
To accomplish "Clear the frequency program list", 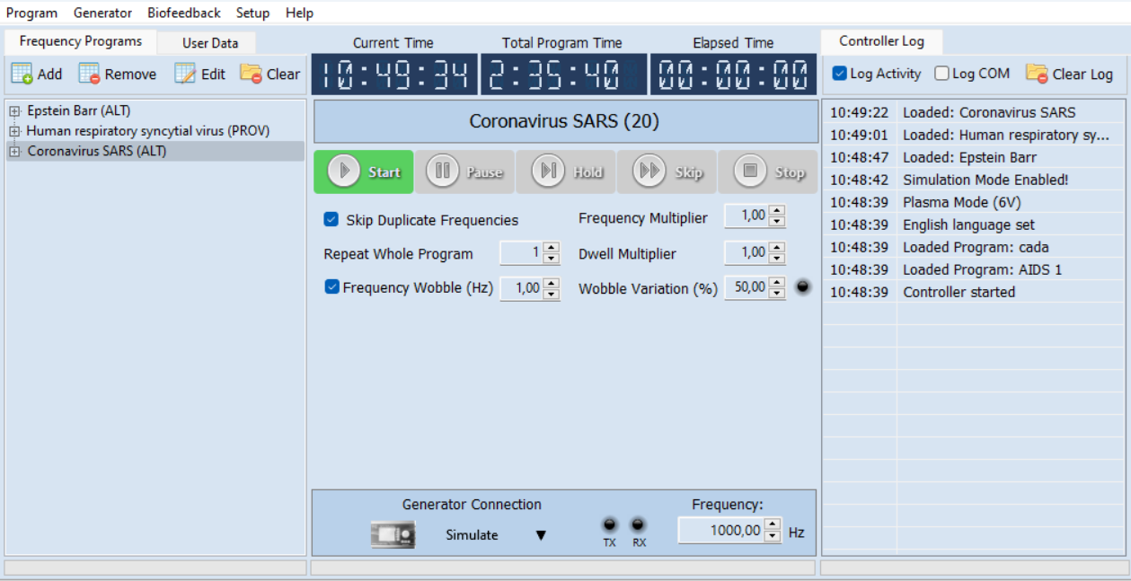I will [x=269, y=74].
